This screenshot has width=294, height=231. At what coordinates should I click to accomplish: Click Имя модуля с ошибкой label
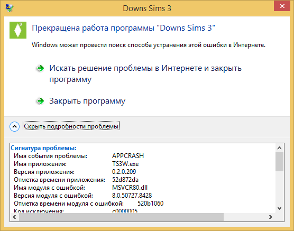click(x=49, y=188)
